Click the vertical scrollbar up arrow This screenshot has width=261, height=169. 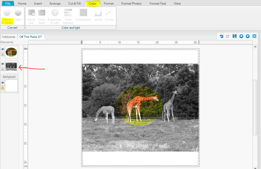[255, 47]
